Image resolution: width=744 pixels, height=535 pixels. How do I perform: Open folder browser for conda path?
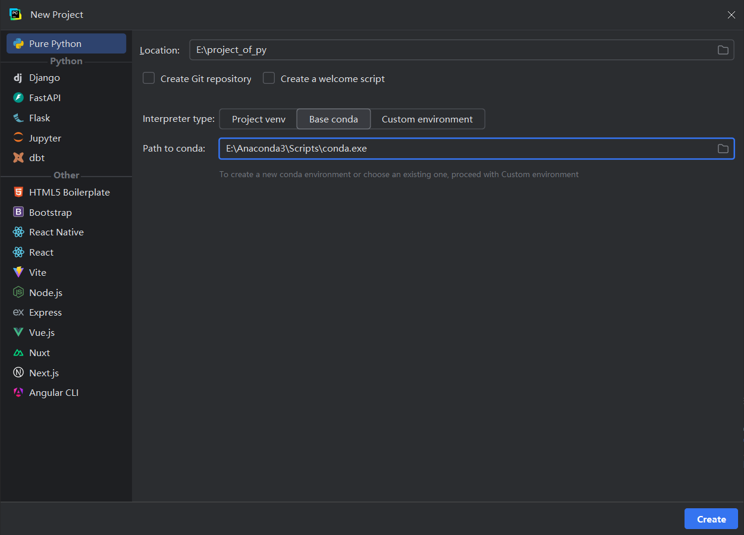723,149
